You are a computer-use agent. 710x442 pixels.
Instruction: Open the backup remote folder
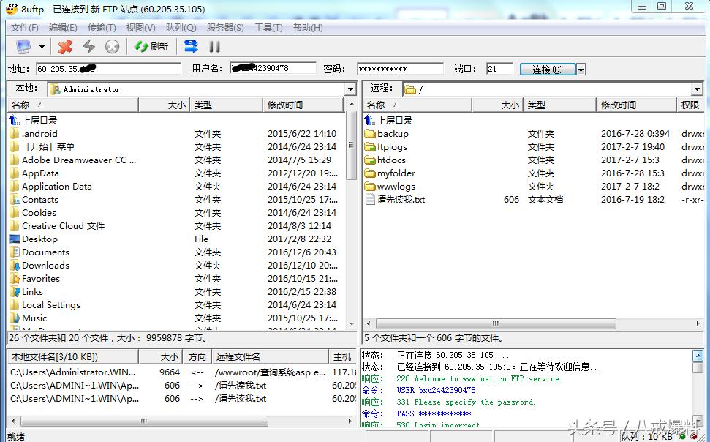click(393, 133)
